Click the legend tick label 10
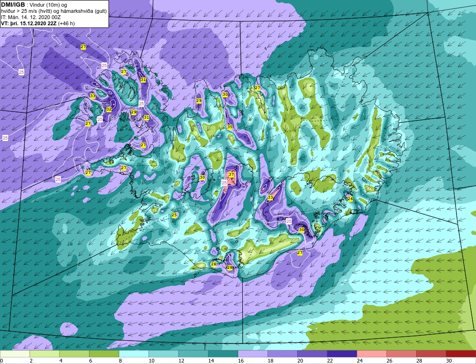 [151, 361]
